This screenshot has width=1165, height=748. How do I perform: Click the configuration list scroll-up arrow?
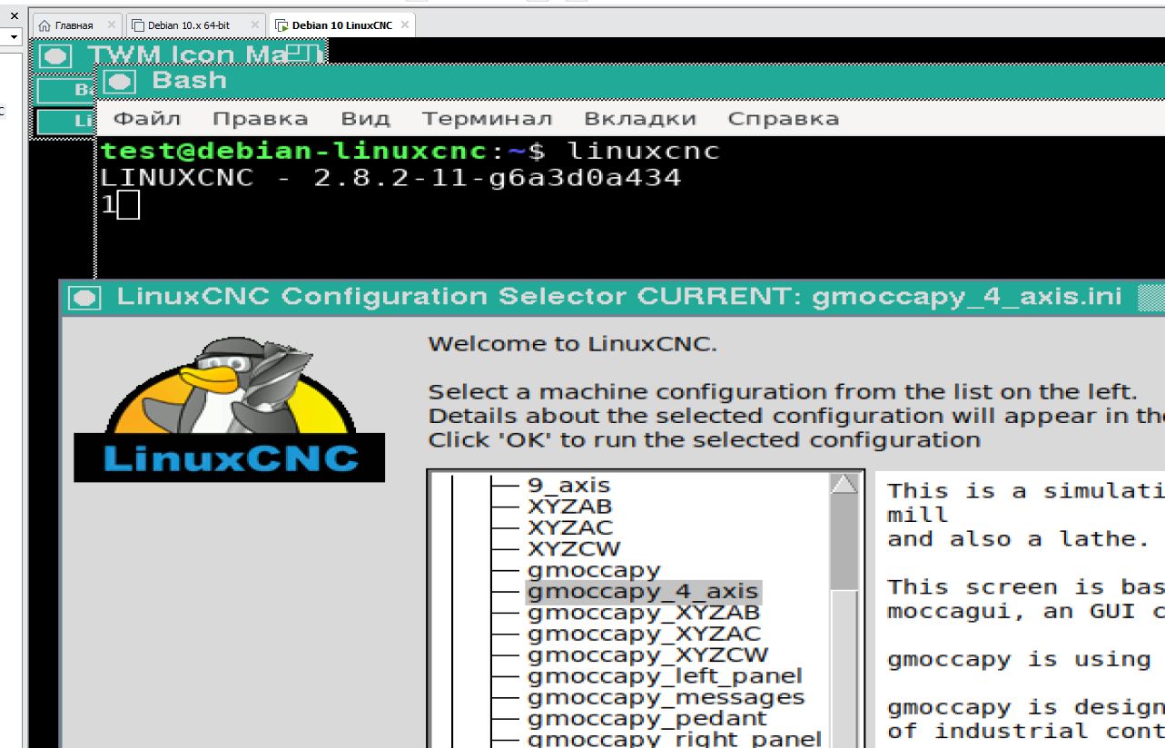click(844, 484)
